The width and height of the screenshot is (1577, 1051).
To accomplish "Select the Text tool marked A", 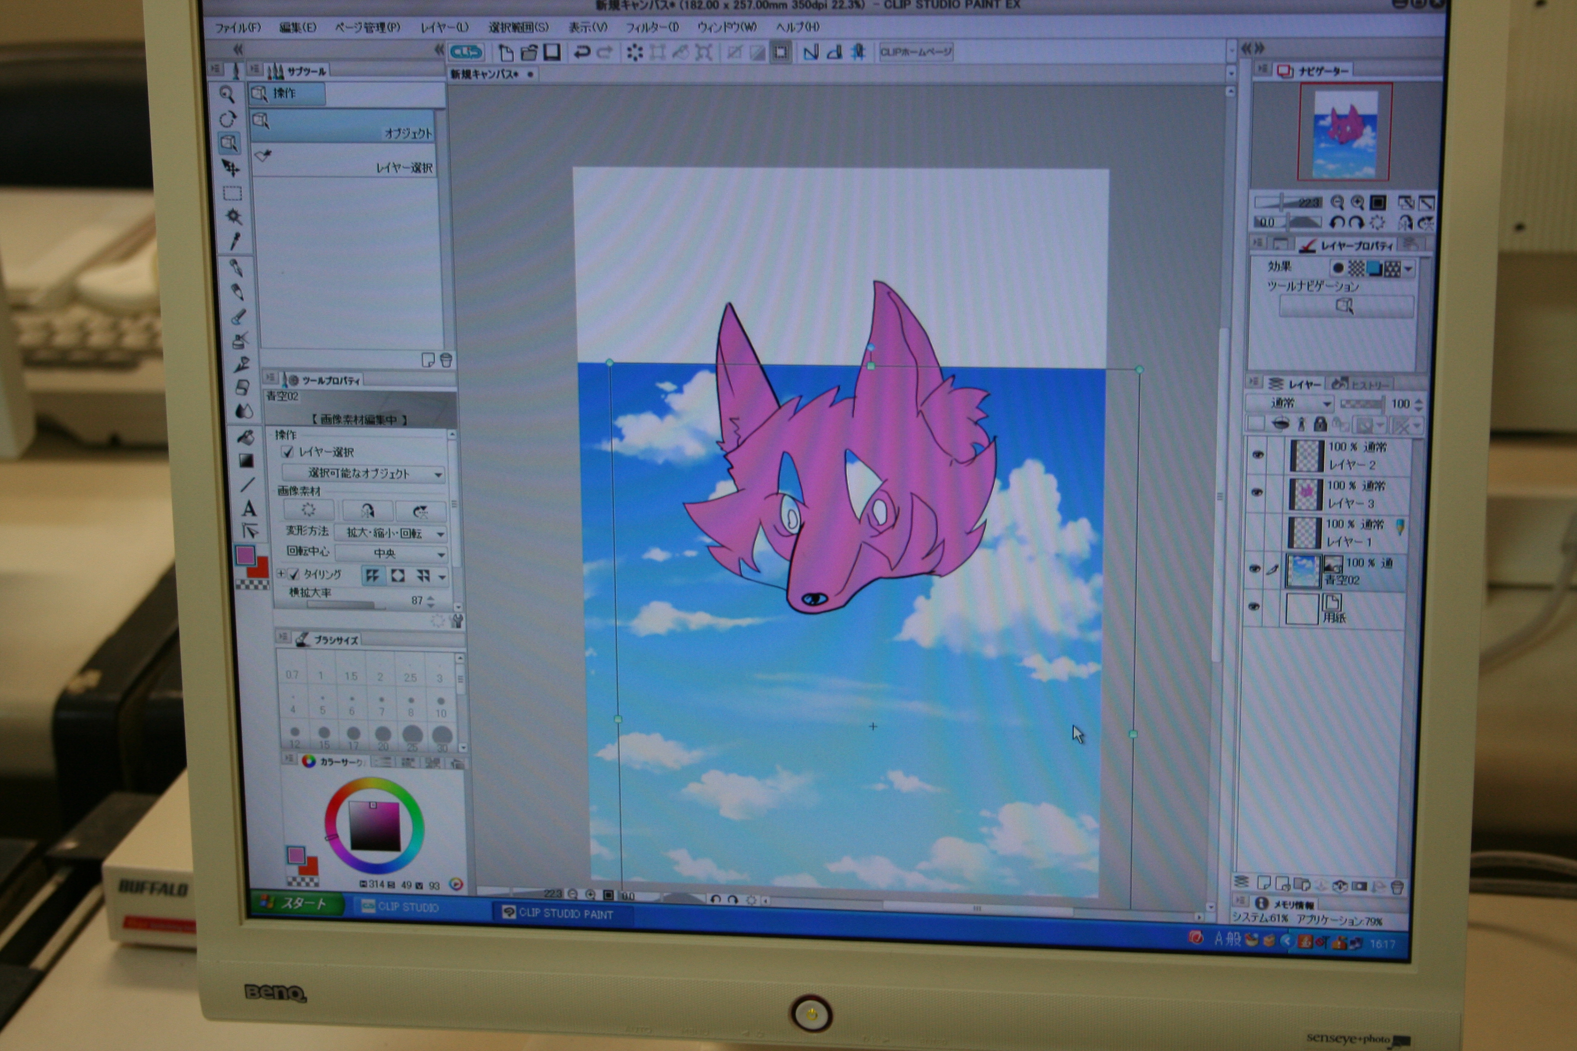I will [x=249, y=508].
